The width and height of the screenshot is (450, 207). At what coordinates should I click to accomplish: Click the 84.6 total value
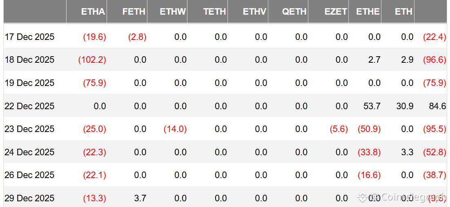[438, 106]
